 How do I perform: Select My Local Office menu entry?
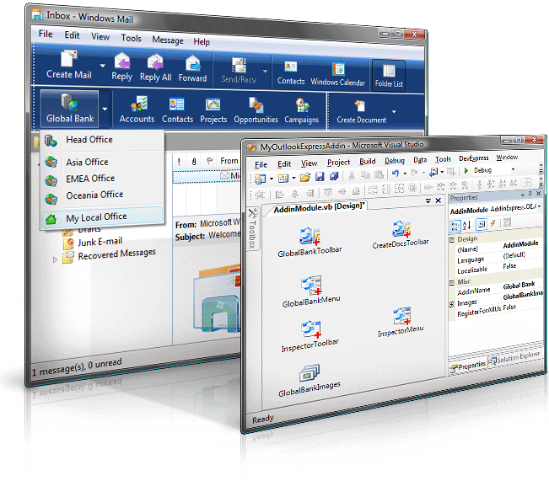click(102, 217)
